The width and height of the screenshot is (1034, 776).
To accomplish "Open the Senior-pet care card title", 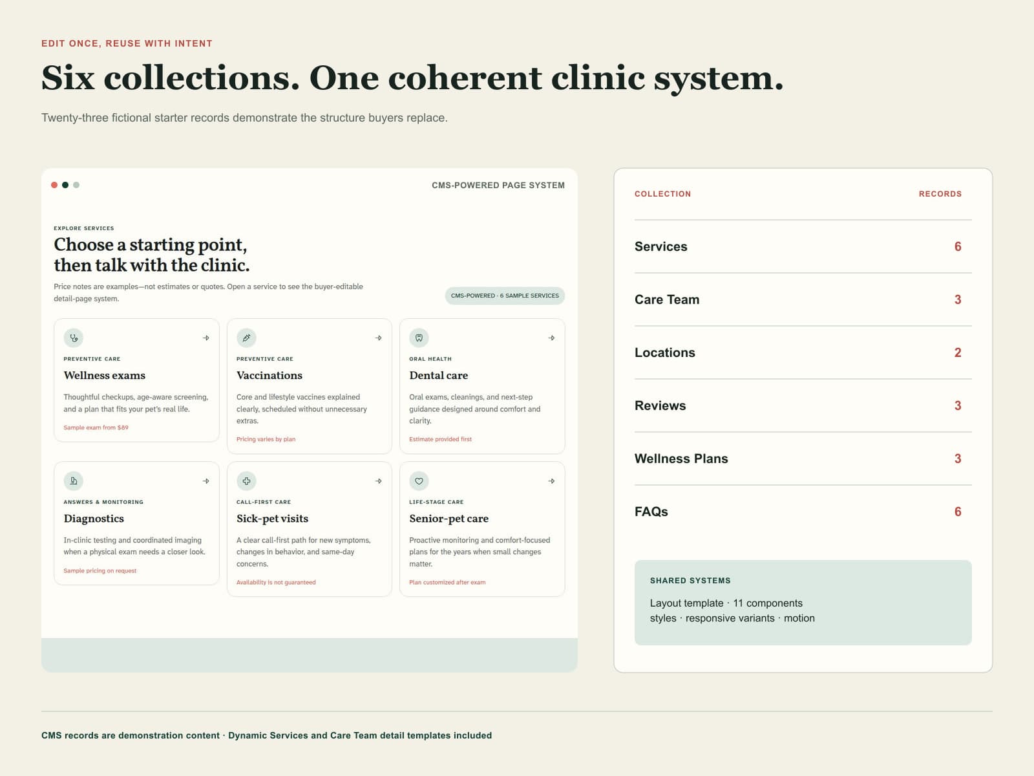I will [448, 518].
